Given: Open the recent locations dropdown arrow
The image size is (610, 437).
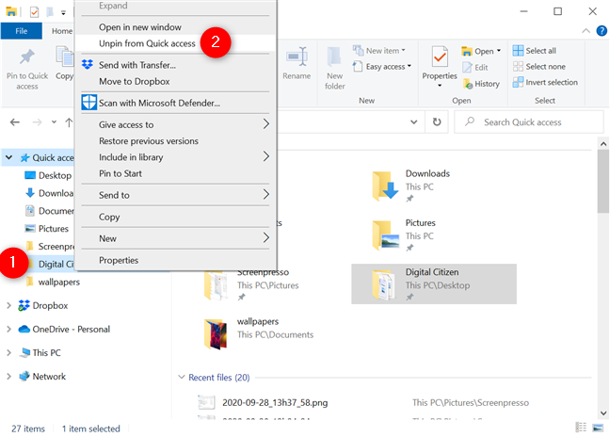Looking at the screenshot, I should pos(54,122).
